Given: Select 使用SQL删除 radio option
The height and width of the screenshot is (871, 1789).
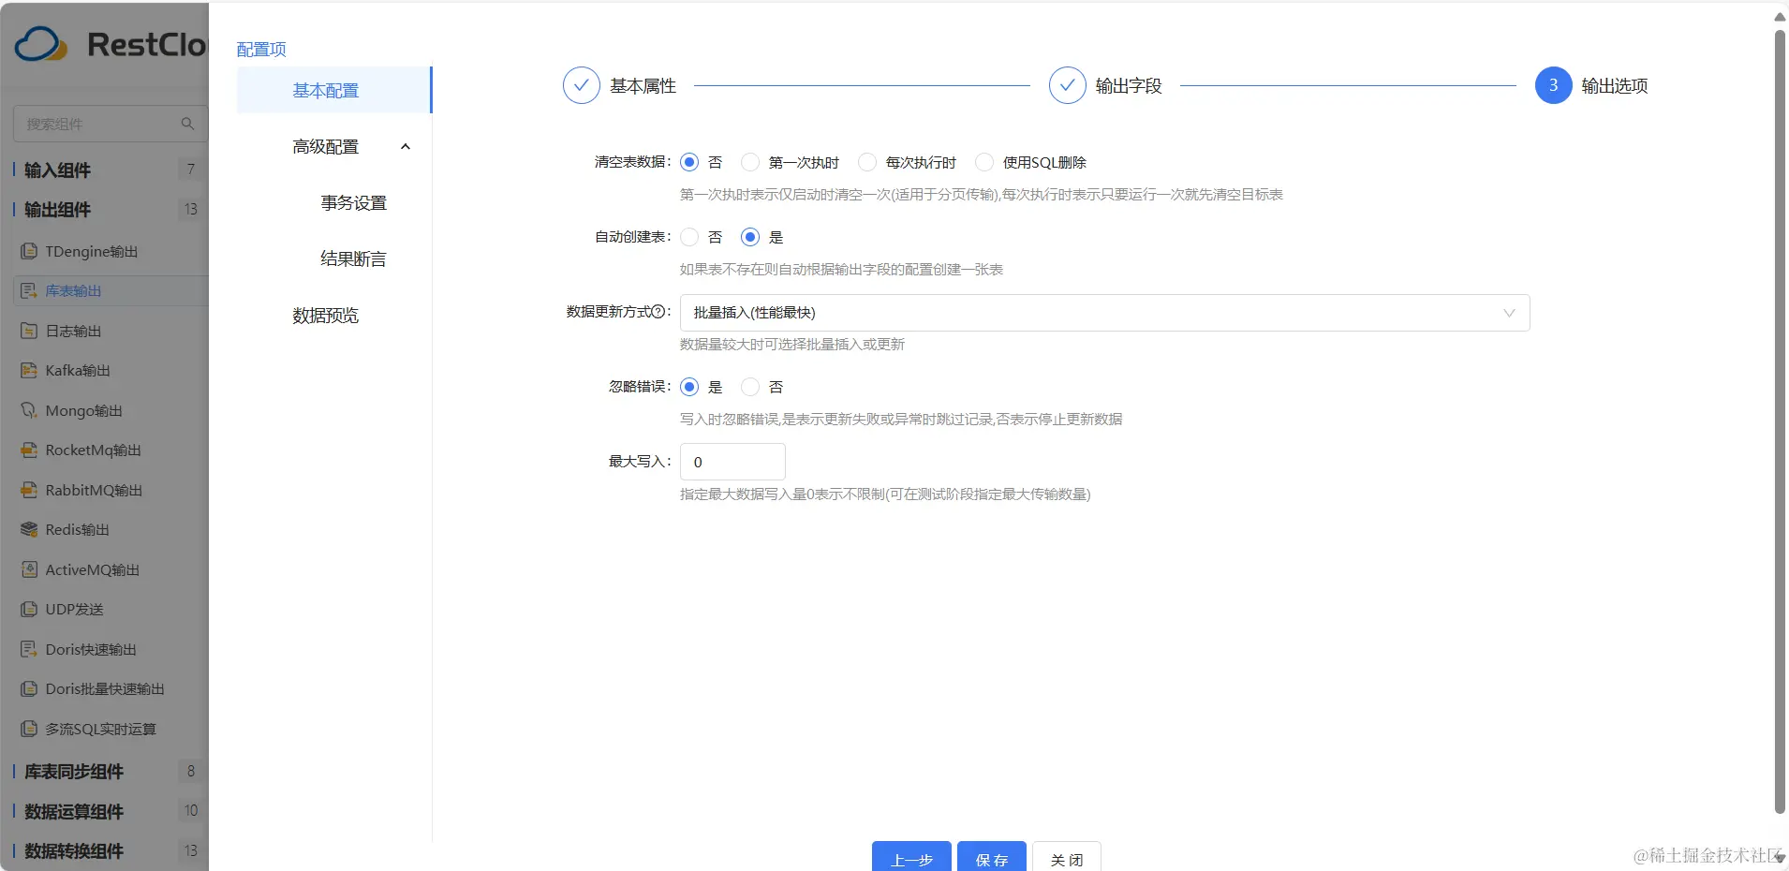Looking at the screenshot, I should [x=984, y=162].
